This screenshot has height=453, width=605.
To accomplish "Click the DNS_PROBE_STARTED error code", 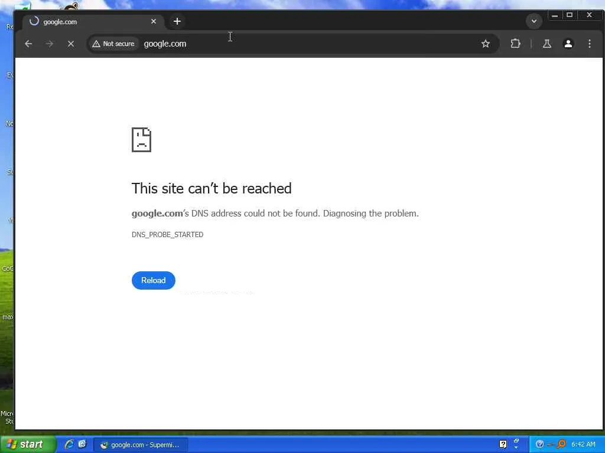I will click(167, 235).
